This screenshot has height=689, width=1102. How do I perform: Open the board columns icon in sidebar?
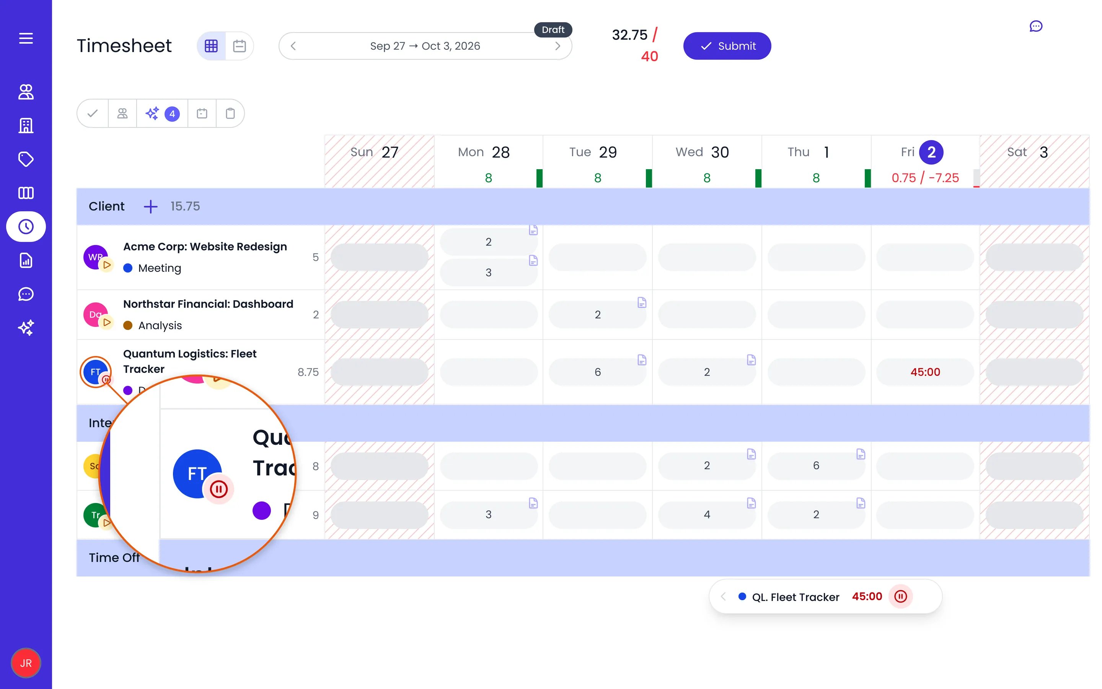tap(26, 193)
